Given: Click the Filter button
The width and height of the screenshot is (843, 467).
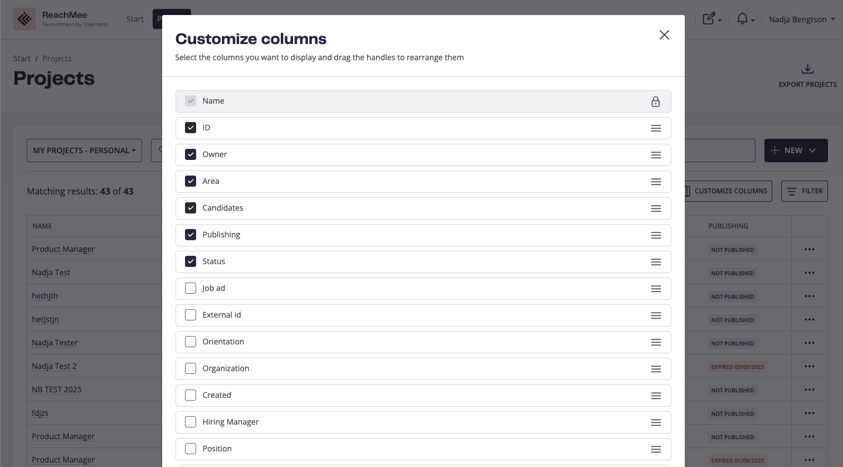Looking at the screenshot, I should [x=804, y=191].
